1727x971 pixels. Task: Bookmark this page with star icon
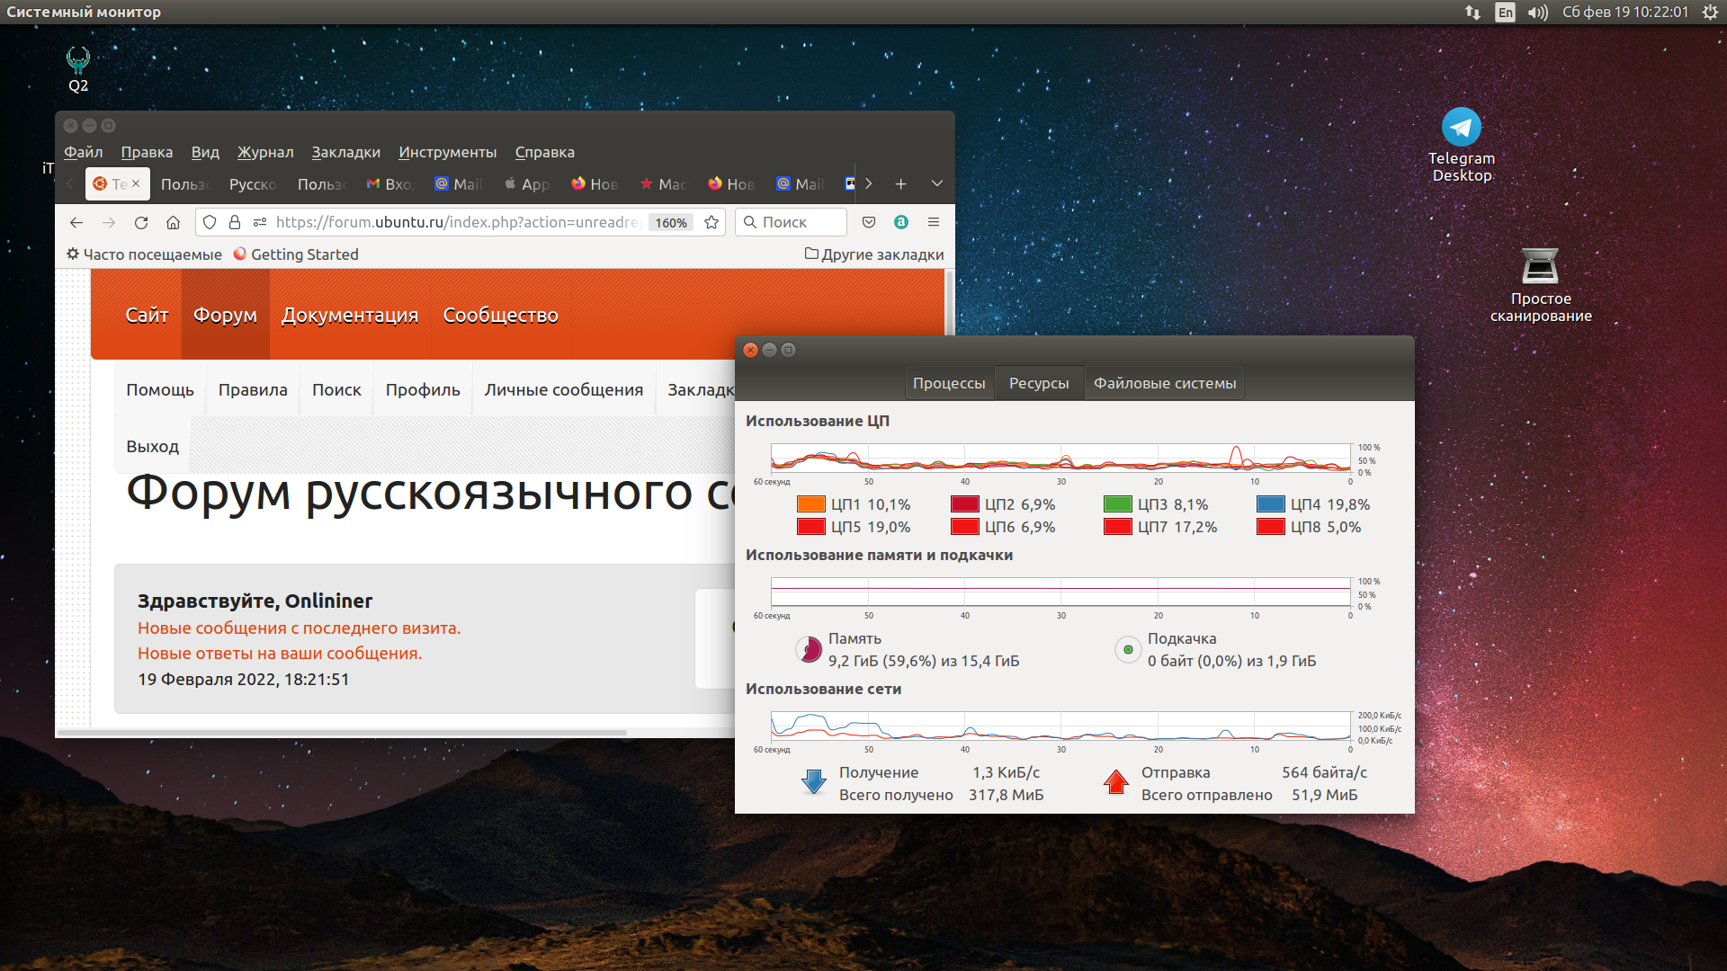[711, 222]
